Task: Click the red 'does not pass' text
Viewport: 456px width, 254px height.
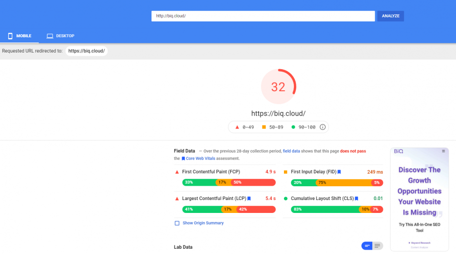Action: [353, 151]
